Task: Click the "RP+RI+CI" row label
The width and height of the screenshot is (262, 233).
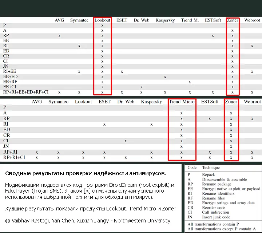Action: coord(14,157)
